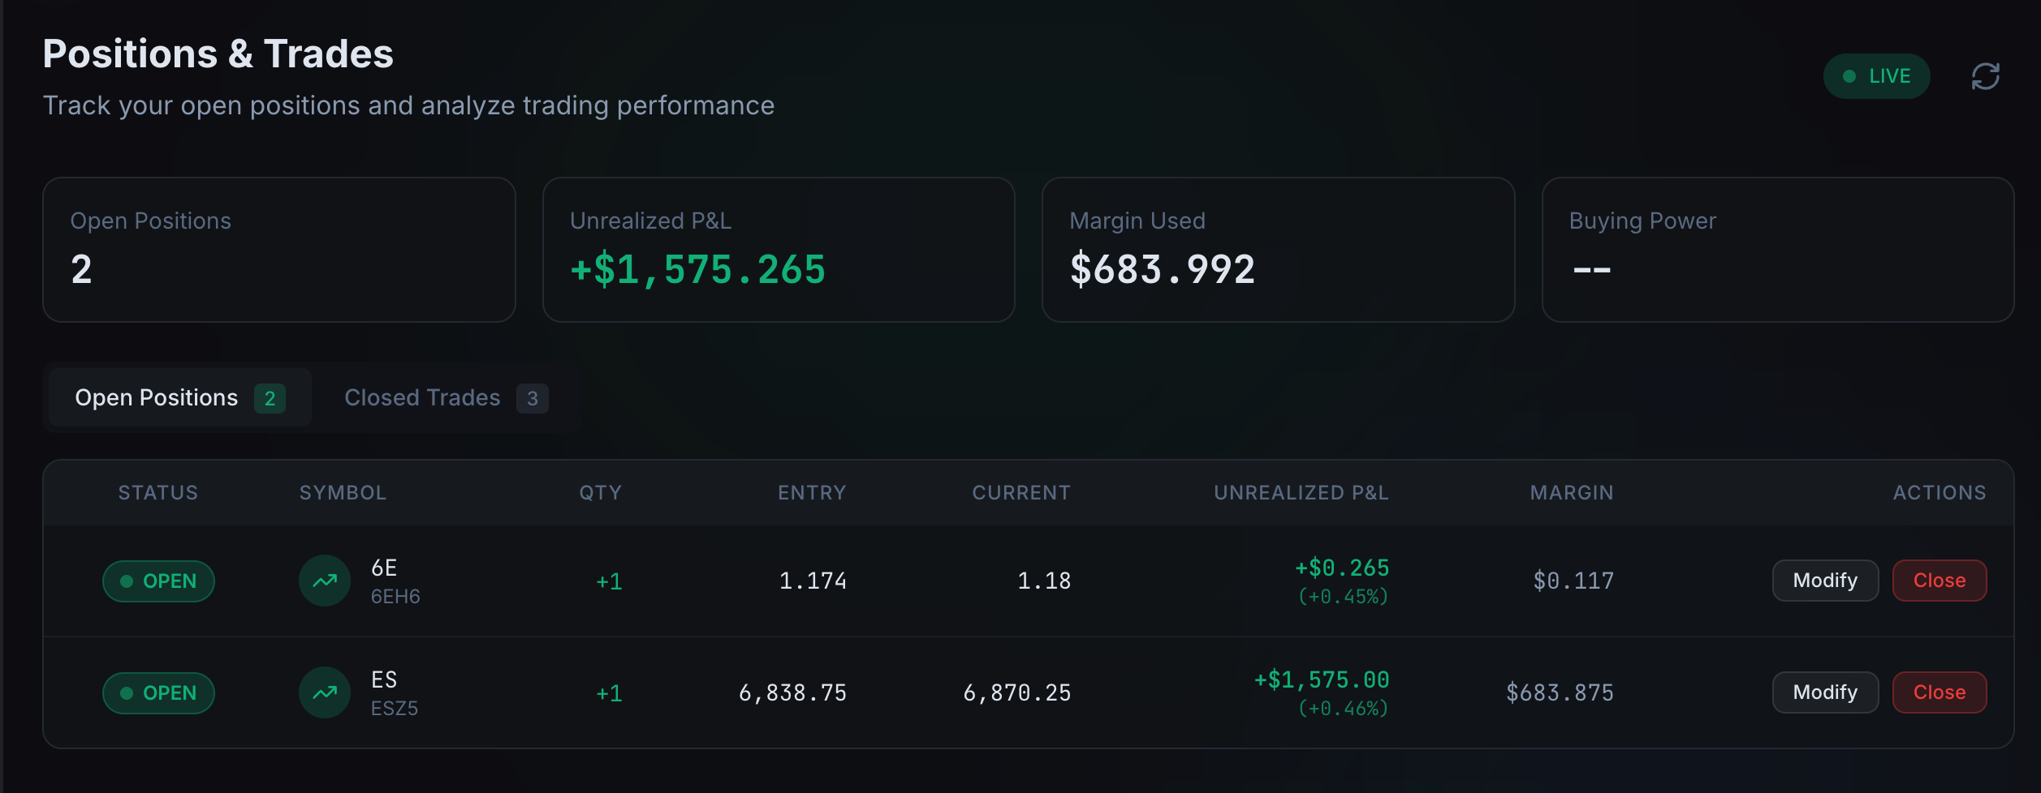The width and height of the screenshot is (2041, 793).
Task: Click the refresh icon near LIVE badge
Action: click(x=1987, y=76)
